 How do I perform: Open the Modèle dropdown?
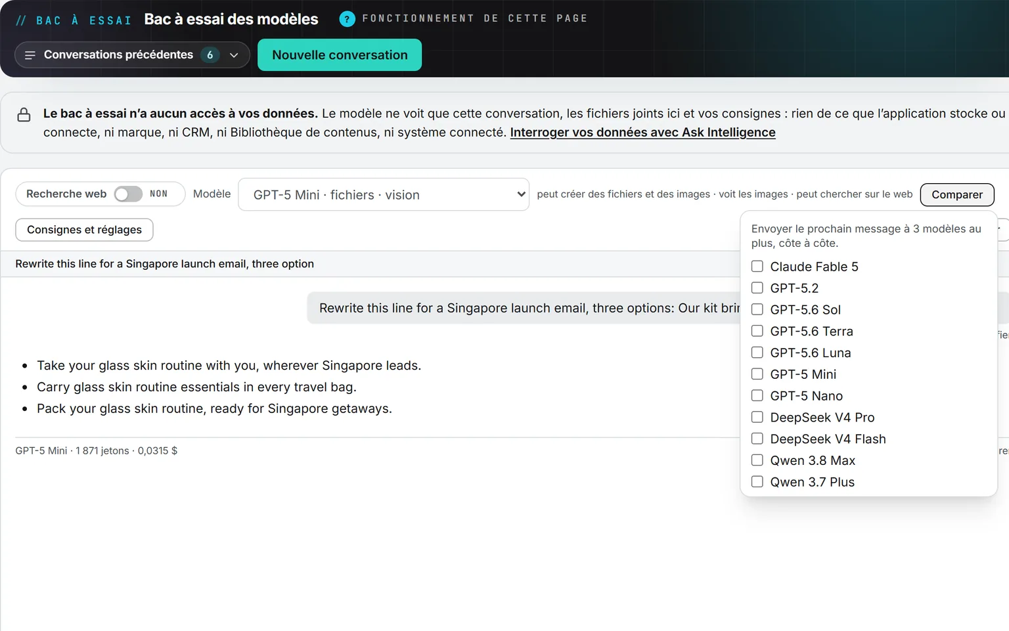tap(384, 194)
